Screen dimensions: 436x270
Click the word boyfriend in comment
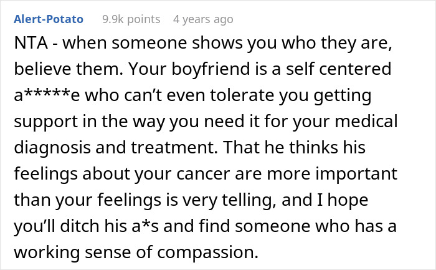211,69
